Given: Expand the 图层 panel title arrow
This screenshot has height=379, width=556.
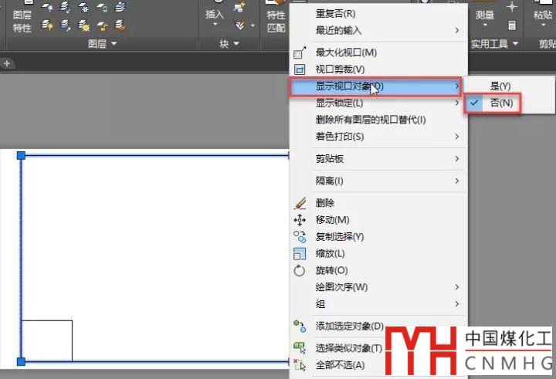Looking at the screenshot, I should click(x=114, y=43).
